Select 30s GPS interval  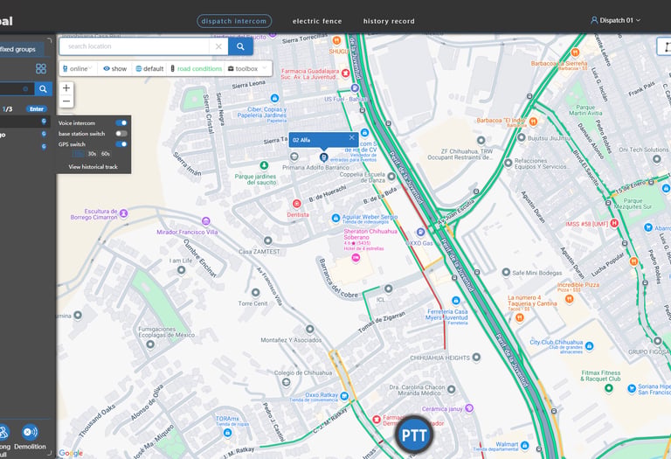coord(92,154)
